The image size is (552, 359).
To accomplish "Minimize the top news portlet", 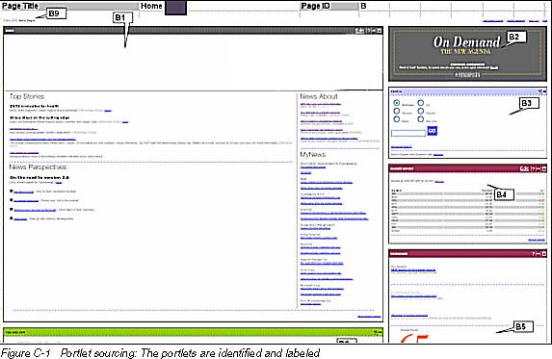I will click(x=374, y=31).
